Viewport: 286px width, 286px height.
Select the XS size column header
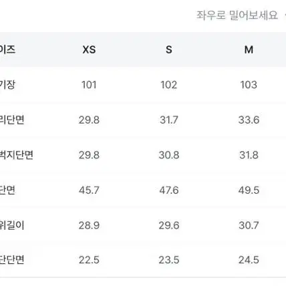pyautogui.click(x=89, y=49)
